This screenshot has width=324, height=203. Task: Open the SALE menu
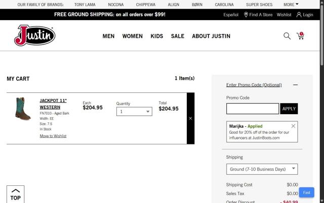[x=178, y=36]
